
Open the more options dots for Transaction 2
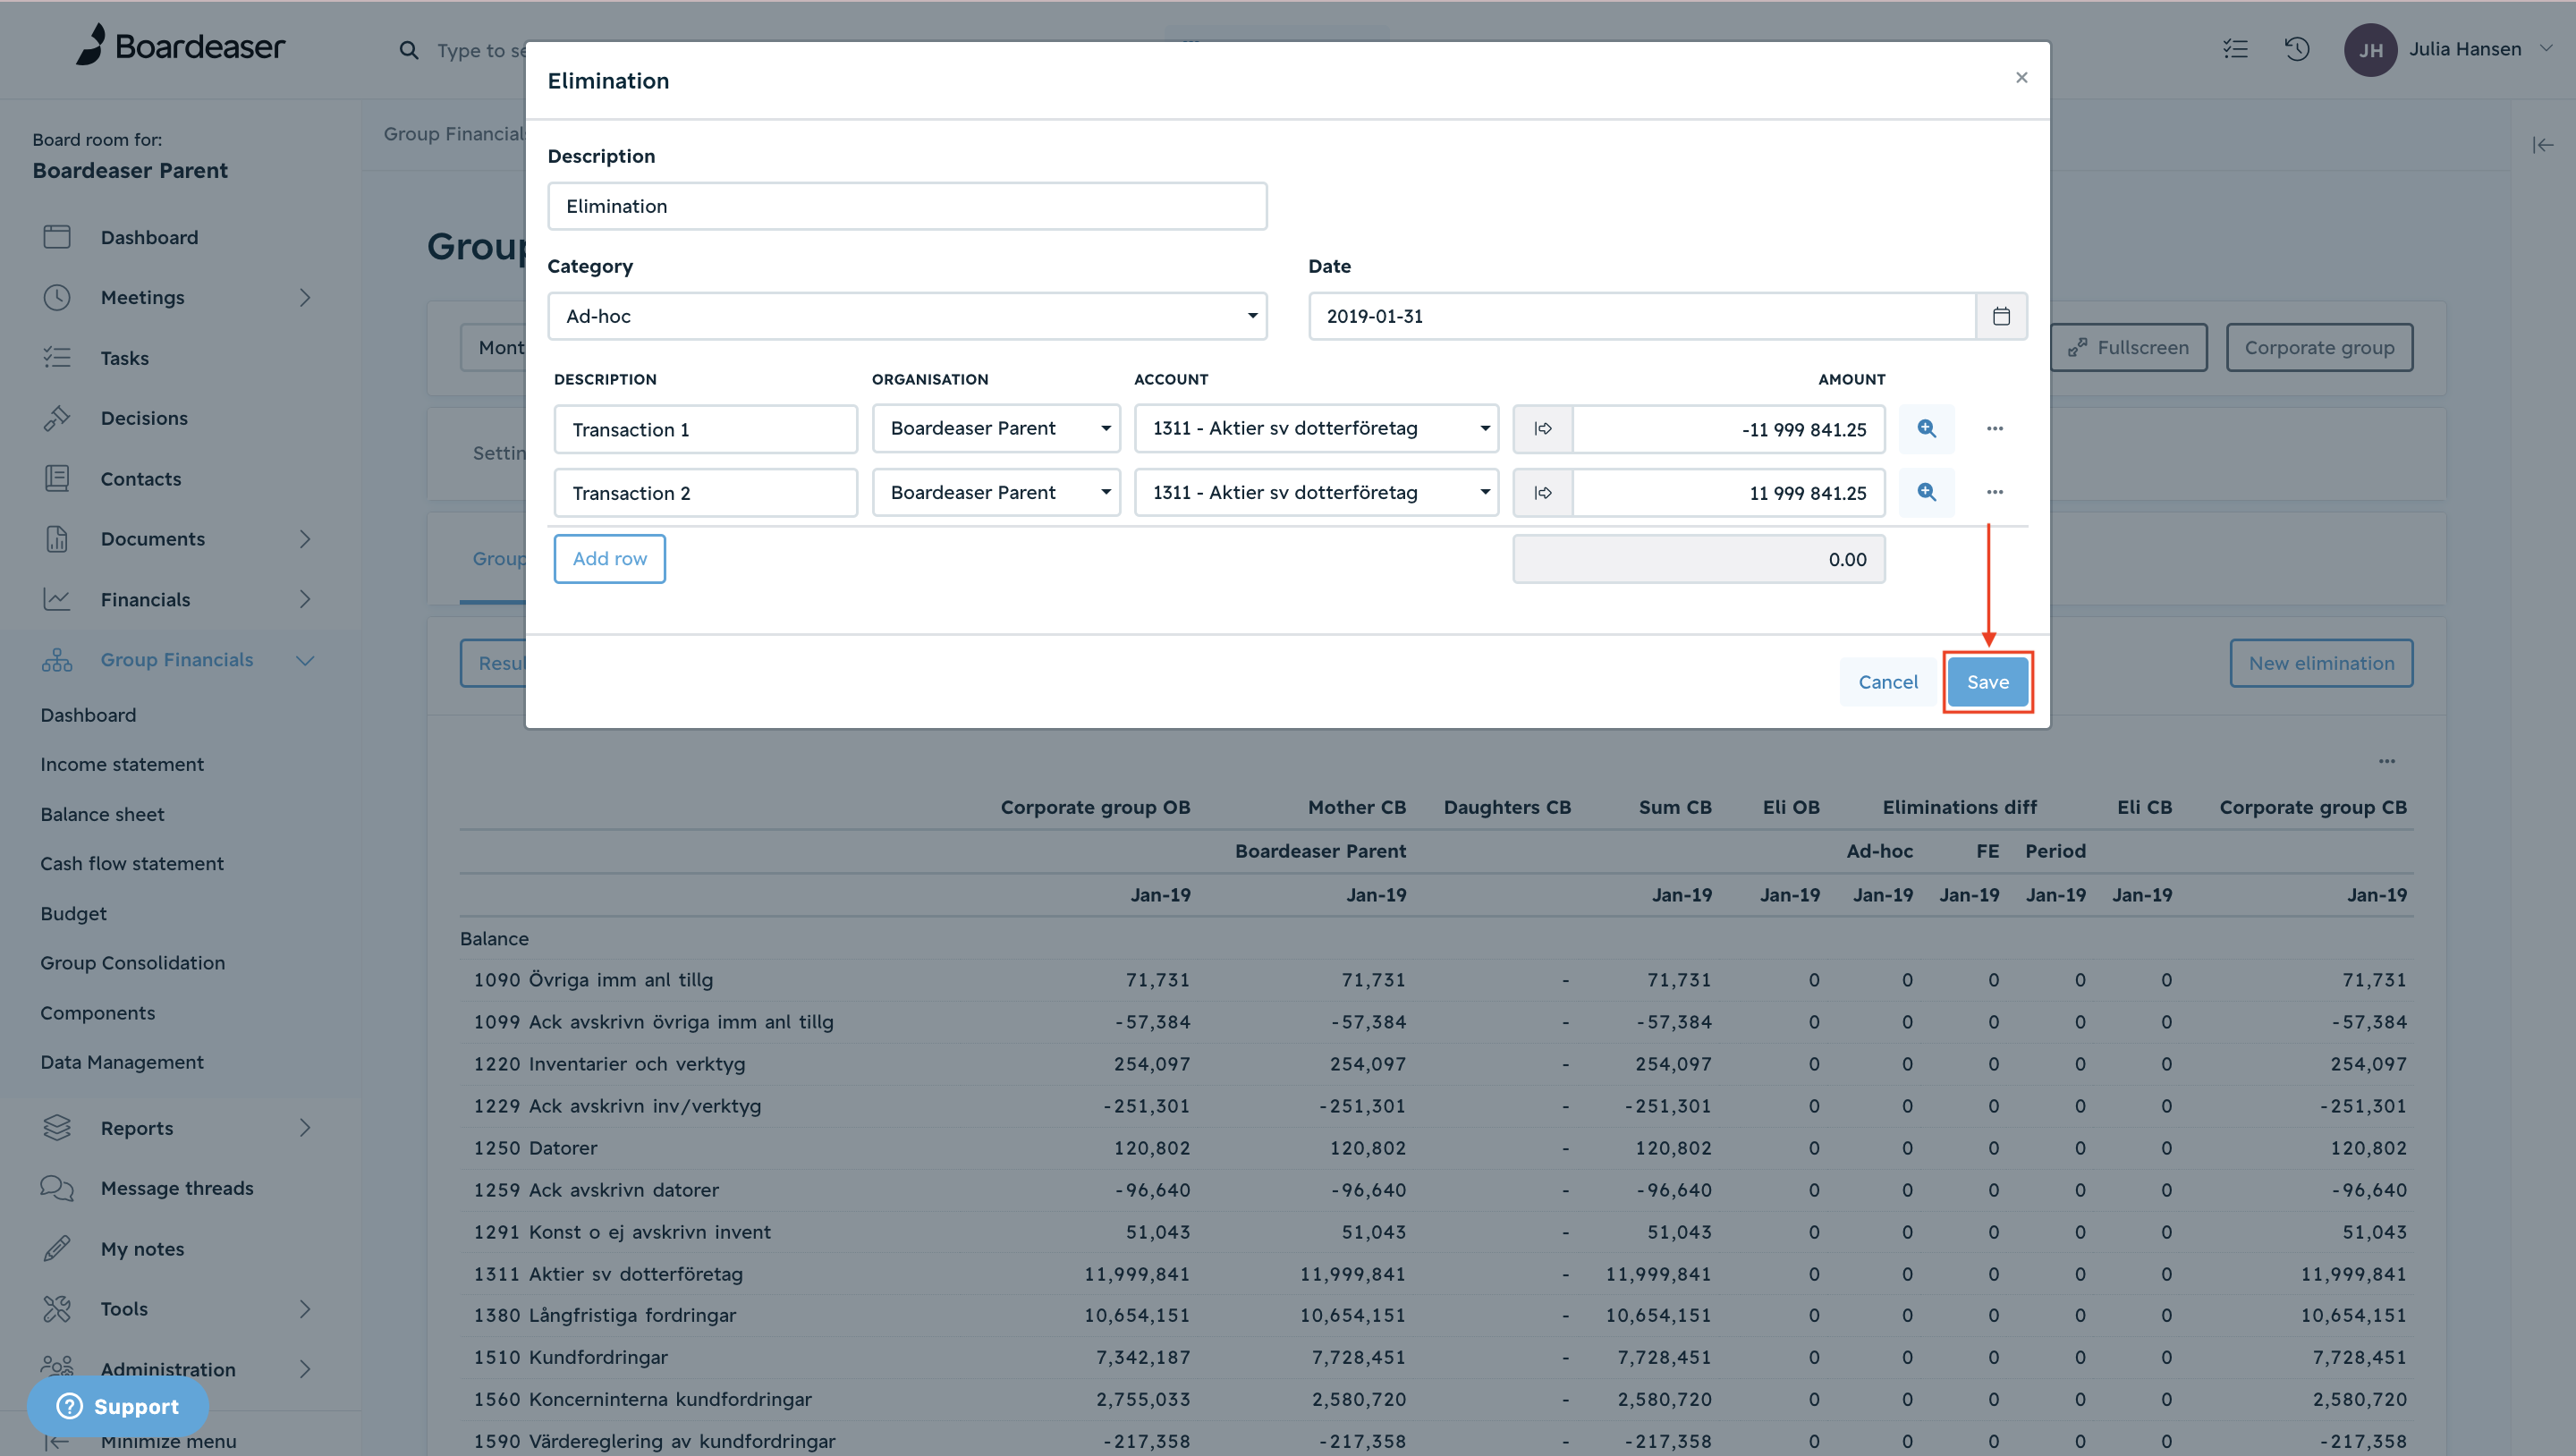pyautogui.click(x=1995, y=492)
